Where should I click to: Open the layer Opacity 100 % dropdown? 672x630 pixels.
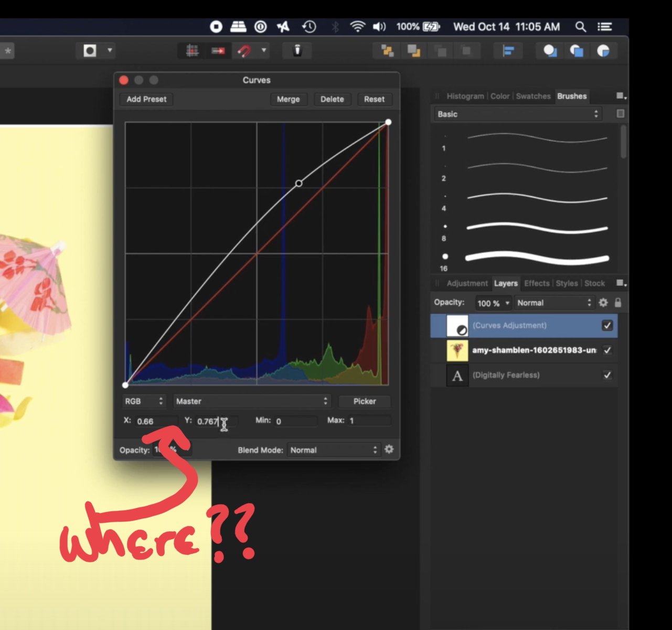(x=493, y=303)
